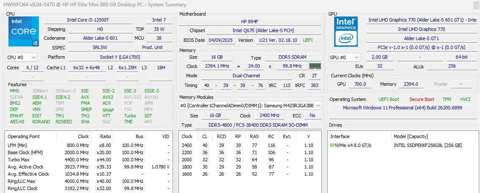Click the tRFC 383 timing value
Screen dimensions: 480x193
pos(315,85)
